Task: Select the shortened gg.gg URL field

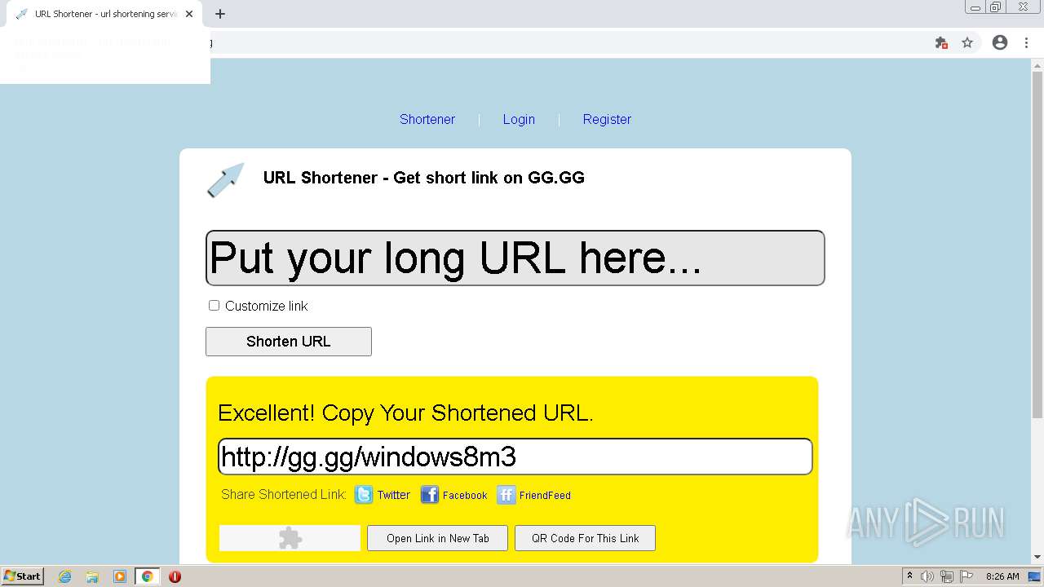Action: 515,457
